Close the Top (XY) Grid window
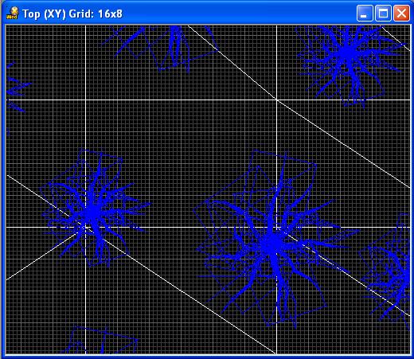 (x=401, y=13)
